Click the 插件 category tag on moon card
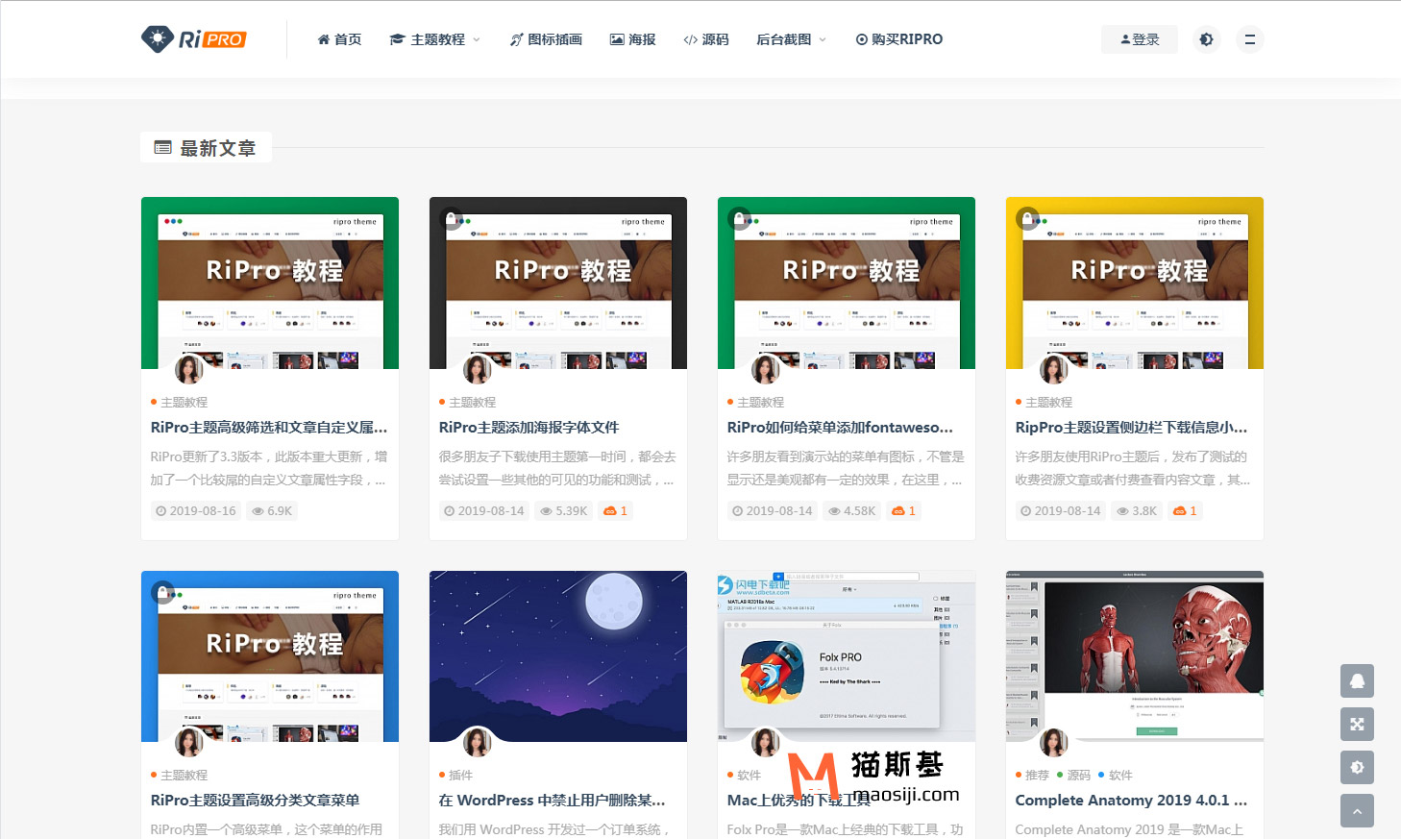Image resolution: width=1401 pixels, height=839 pixels. tap(460, 776)
